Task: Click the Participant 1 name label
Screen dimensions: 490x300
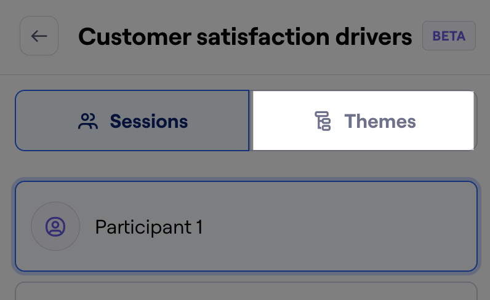Action: (149, 227)
